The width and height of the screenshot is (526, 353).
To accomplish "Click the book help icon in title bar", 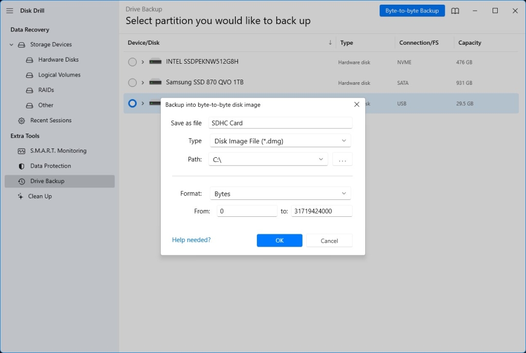I will click(455, 11).
